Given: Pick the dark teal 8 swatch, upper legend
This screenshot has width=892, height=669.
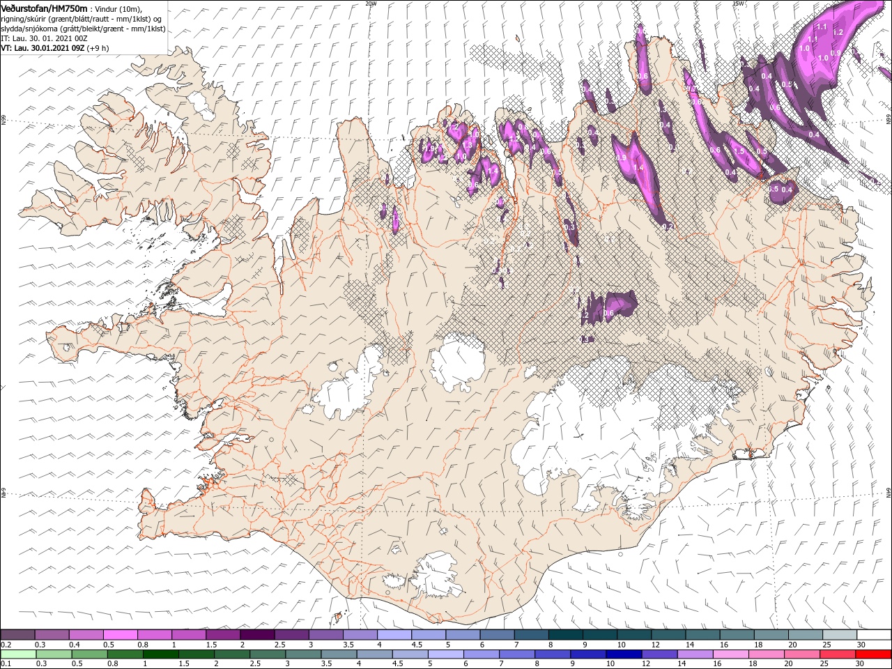Looking at the screenshot, I should point(565,635).
